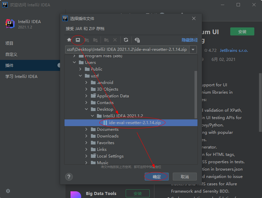Viewport: 262px width, 198px height.
Task: Expand the Documents folder
Action: click(86, 129)
